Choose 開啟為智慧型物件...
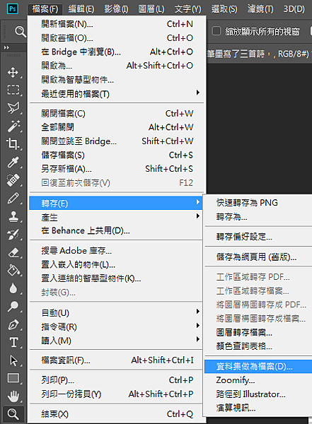Viewport: 312px width, 424px height. (x=116, y=79)
